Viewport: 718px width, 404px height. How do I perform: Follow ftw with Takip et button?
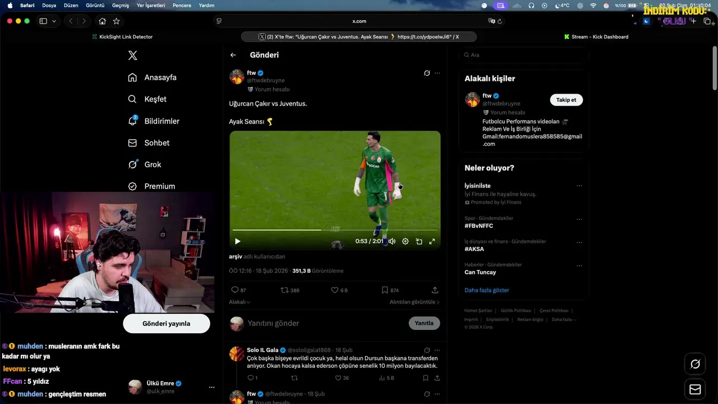click(x=566, y=100)
